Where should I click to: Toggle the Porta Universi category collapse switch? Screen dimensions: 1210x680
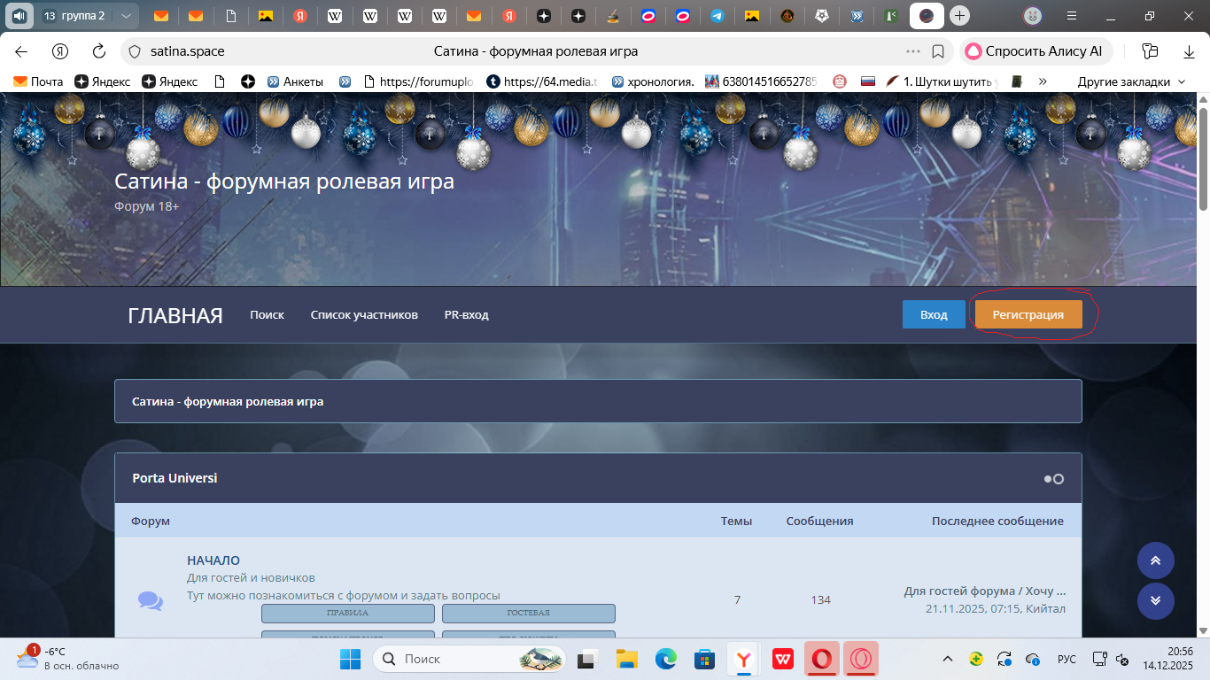1053,479
